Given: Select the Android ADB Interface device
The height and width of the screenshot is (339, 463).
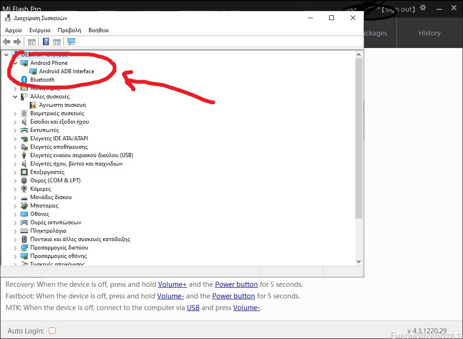Looking at the screenshot, I should 66,71.
